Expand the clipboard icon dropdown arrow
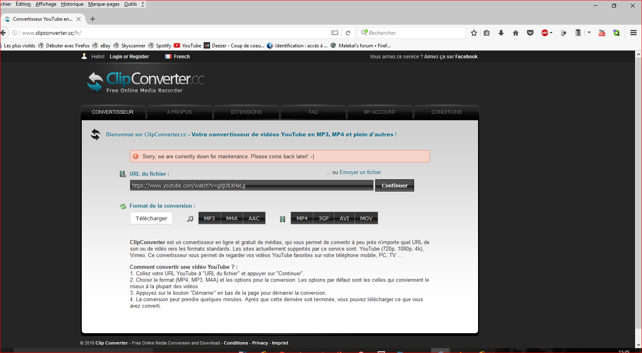The image size is (642, 353). (589, 33)
